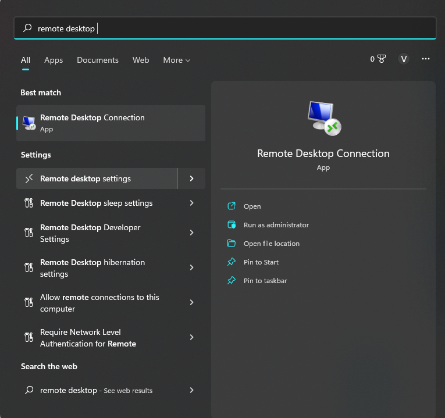Click icon beside Remote Desktop sleep settings

click(x=29, y=203)
